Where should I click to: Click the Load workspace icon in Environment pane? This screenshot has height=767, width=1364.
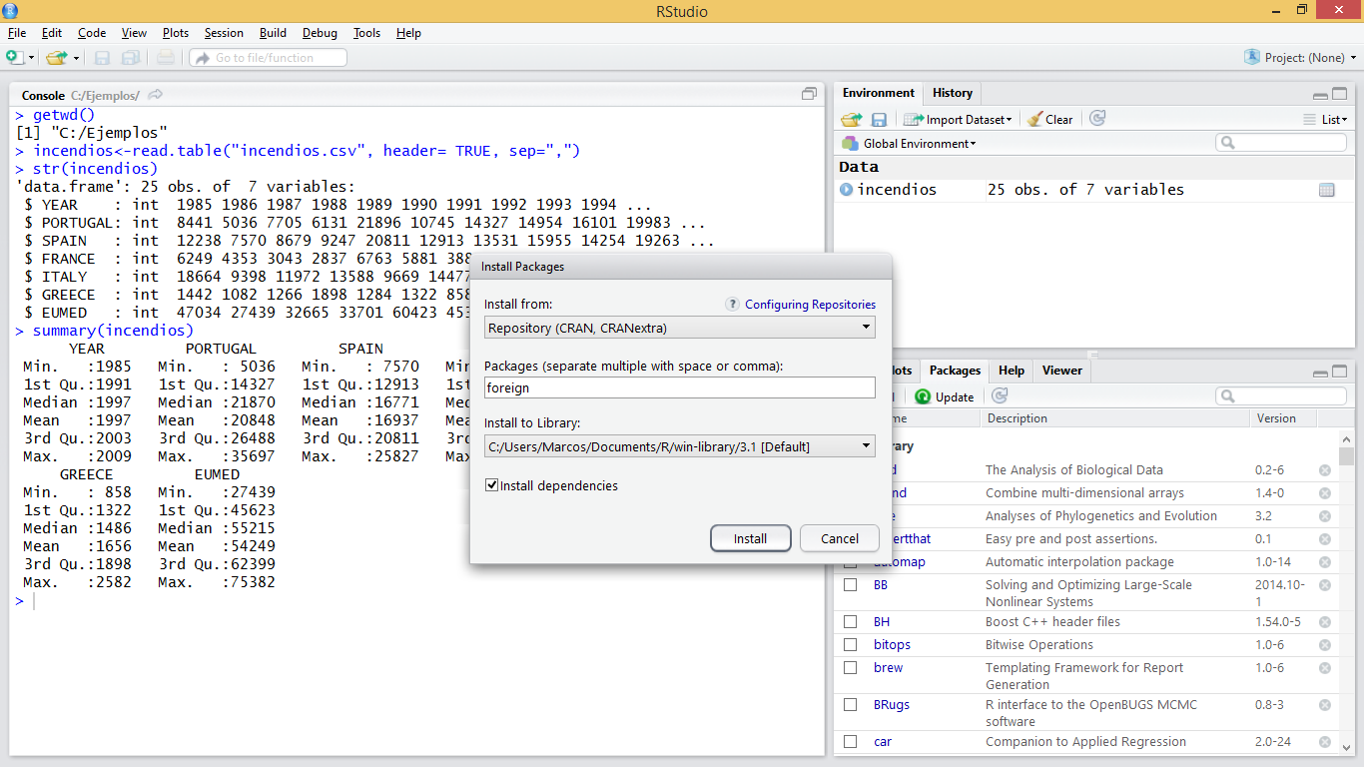click(851, 119)
